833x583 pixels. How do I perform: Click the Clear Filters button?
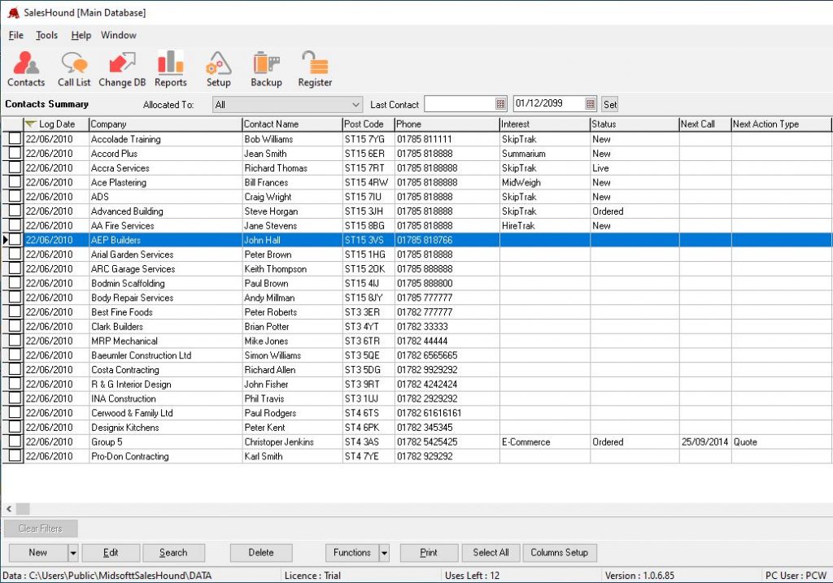click(41, 529)
